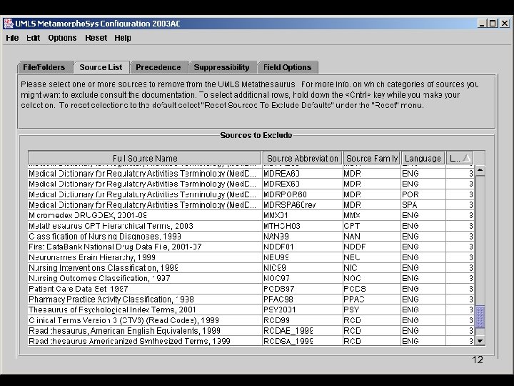Select Read thesaurus Americanized Synthesized Terms row
This screenshot has width=514, height=386.
click(x=251, y=341)
